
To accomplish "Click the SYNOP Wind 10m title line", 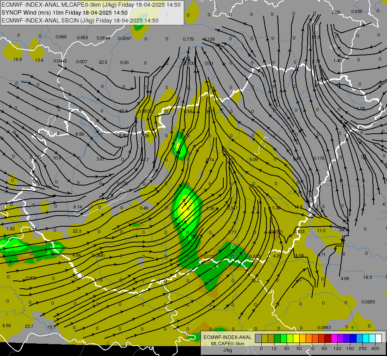I will coord(65,13).
